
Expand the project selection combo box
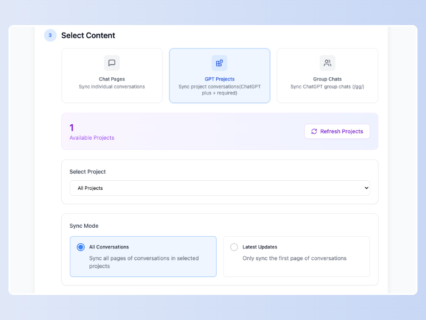point(220,188)
